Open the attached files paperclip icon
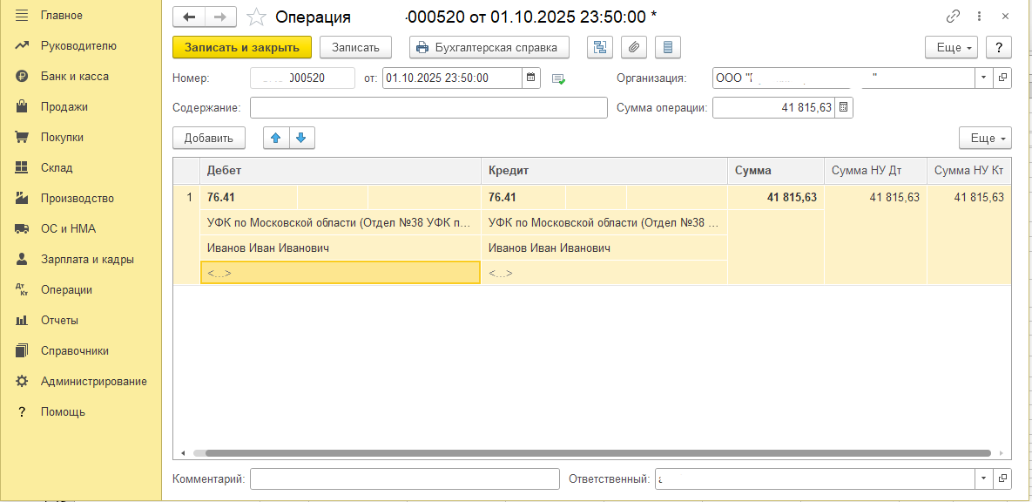The width and height of the screenshot is (1032, 502). click(635, 48)
